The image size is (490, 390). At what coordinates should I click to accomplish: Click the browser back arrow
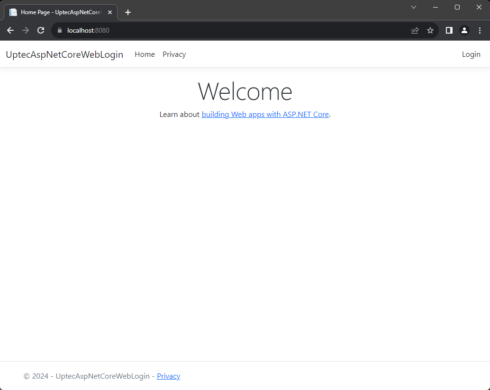pos(10,30)
